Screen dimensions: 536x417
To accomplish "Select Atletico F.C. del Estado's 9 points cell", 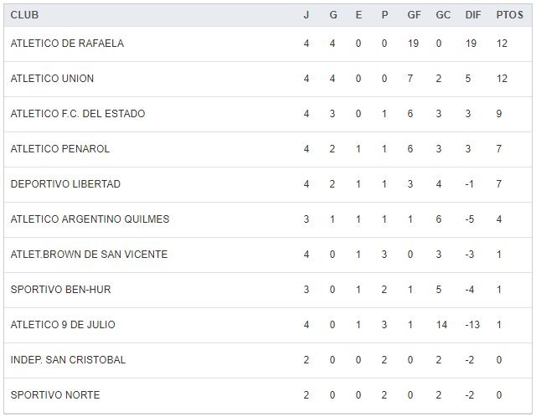I will click(499, 114).
